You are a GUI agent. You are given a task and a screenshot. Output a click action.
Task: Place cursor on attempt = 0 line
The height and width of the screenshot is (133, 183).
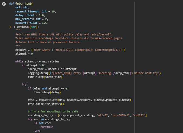pyautogui.click(x=24, y=54)
